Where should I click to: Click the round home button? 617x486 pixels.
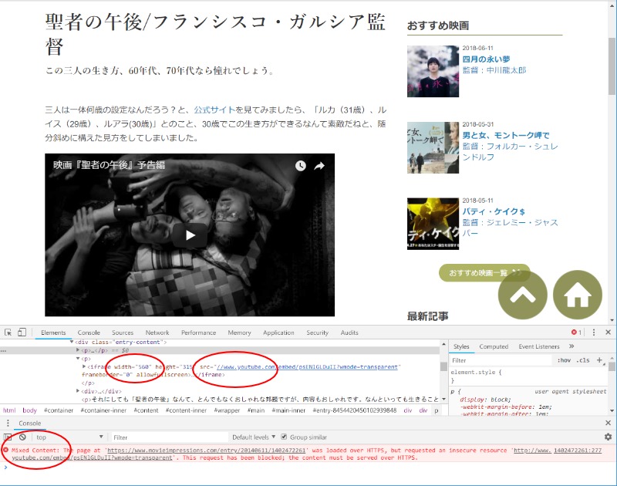tap(577, 295)
